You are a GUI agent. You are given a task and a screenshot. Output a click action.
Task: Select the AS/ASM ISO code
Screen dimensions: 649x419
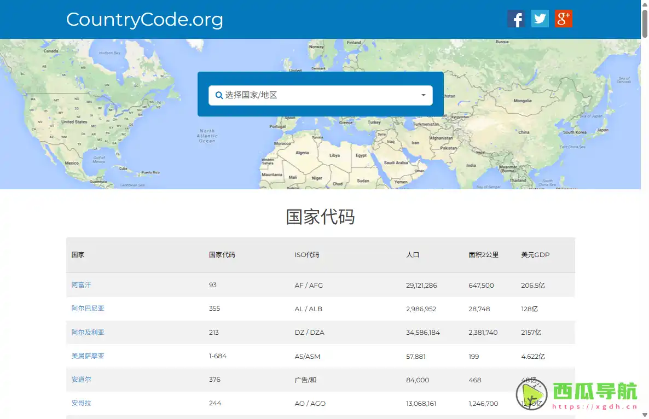coord(307,357)
